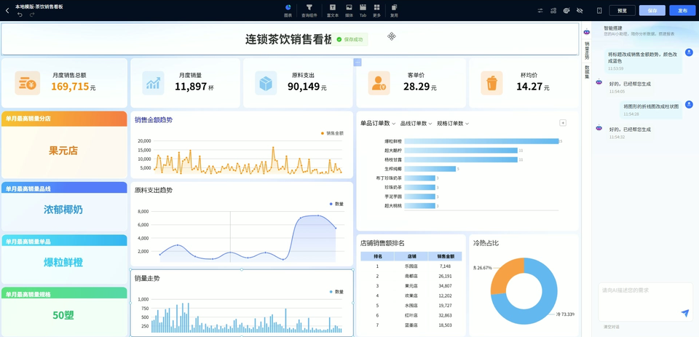
Task: Open the 复用 reuse component tool
Action: (394, 10)
